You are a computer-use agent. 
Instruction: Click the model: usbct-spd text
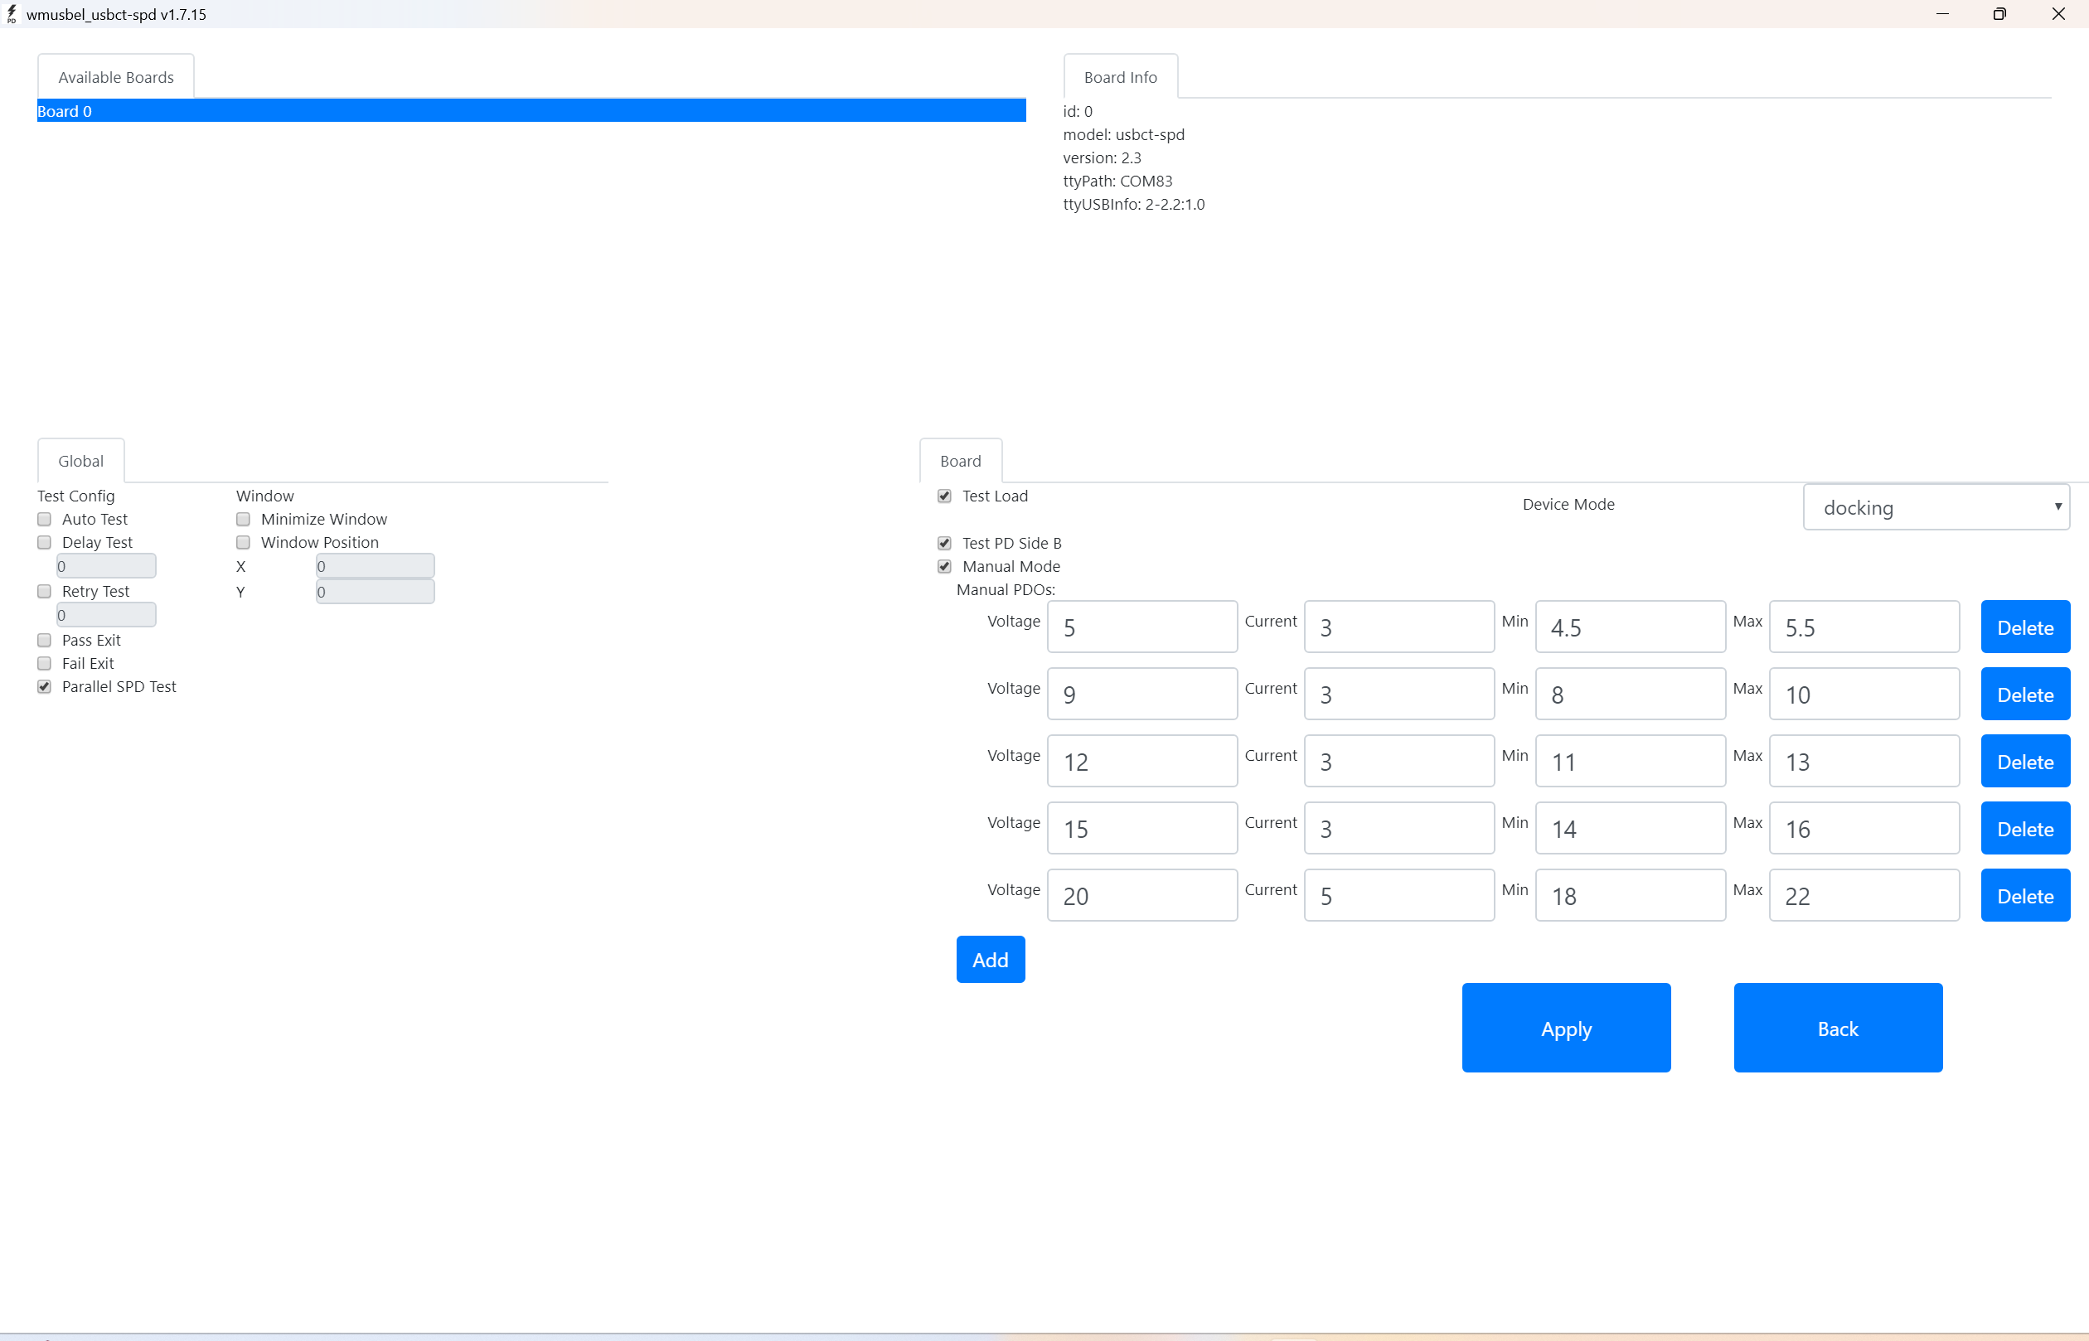click(1123, 134)
